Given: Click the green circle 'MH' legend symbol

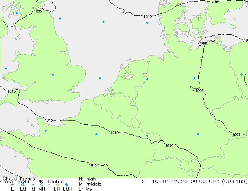Looking at the screenshot, I should (41, 184).
